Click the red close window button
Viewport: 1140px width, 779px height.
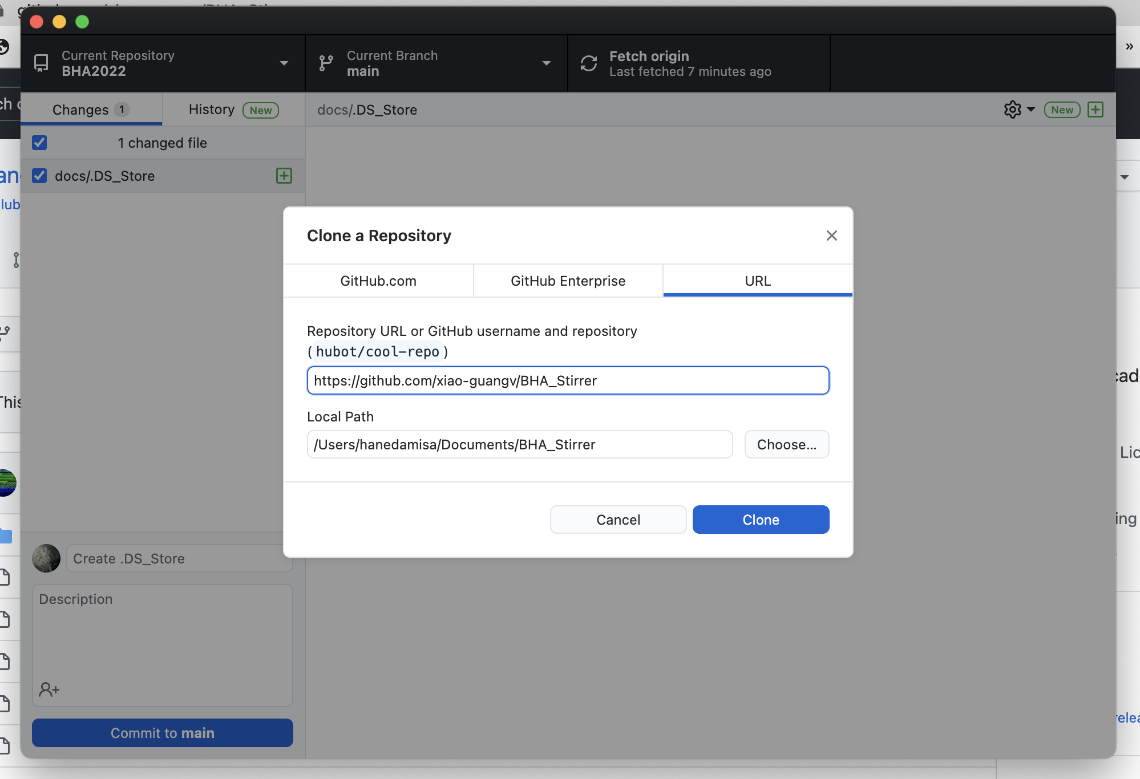pos(37,22)
